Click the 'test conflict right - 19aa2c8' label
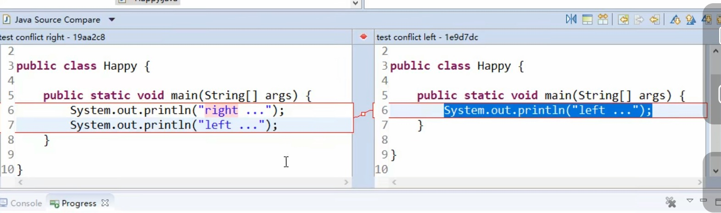721x213 pixels. click(52, 37)
